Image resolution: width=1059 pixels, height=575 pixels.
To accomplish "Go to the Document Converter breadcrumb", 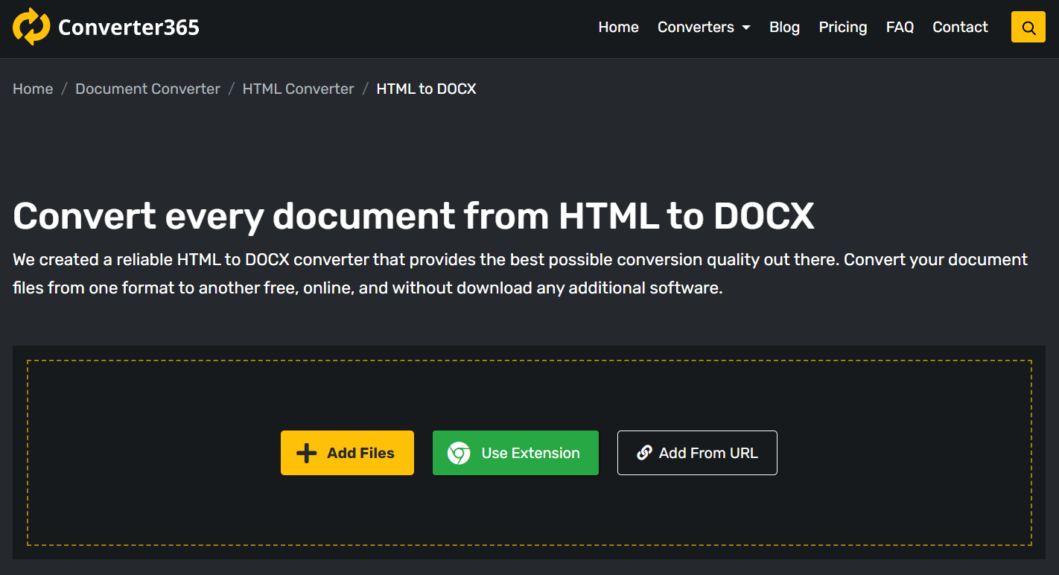I will [x=147, y=89].
